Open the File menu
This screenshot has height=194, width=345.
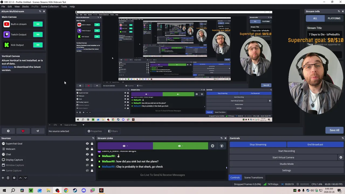3,6
